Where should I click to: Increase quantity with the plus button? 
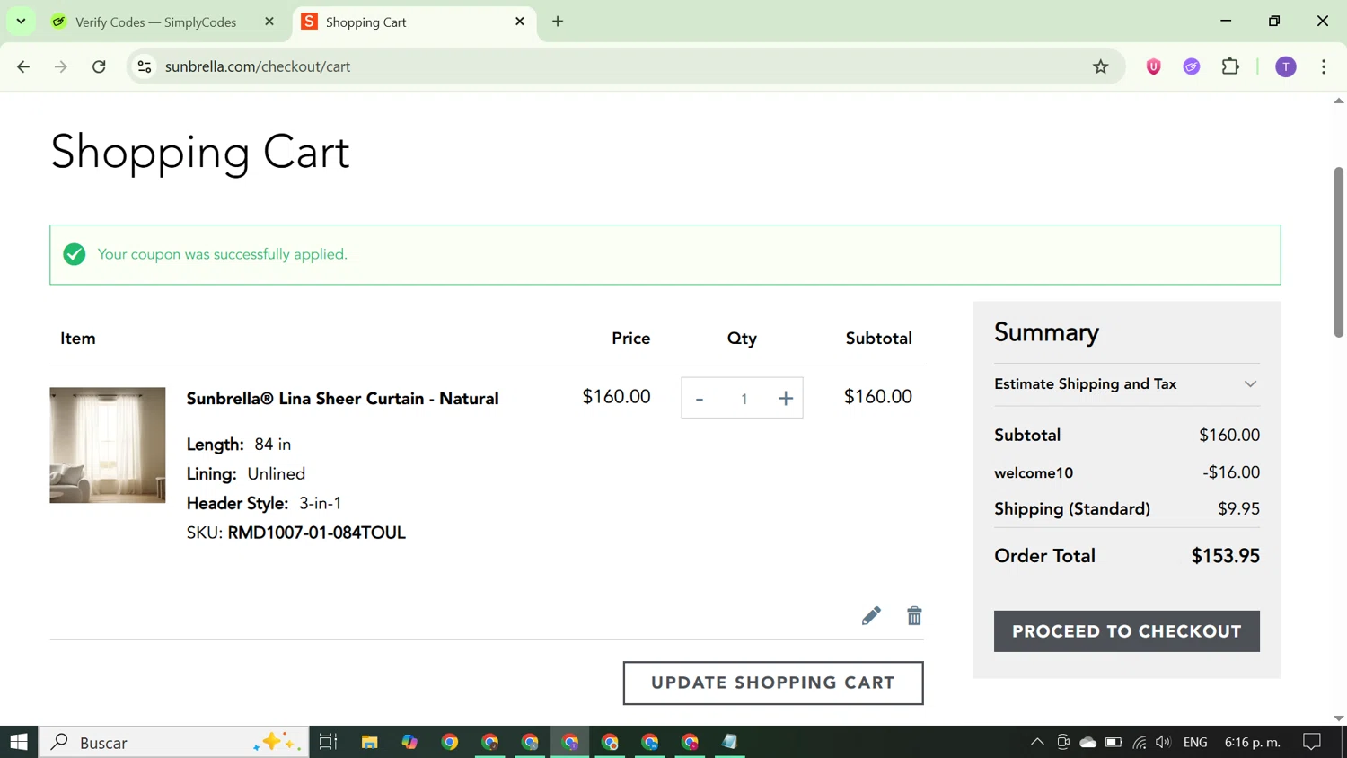click(x=786, y=399)
